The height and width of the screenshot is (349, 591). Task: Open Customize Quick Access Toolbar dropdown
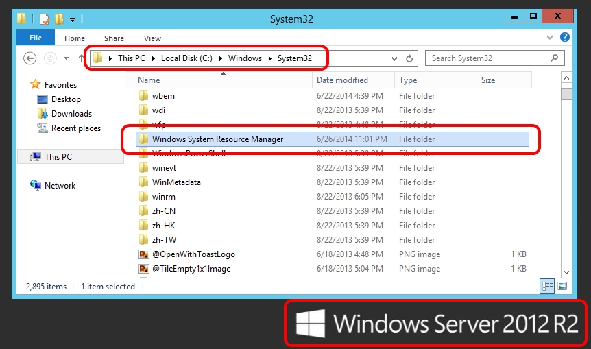tap(72, 20)
